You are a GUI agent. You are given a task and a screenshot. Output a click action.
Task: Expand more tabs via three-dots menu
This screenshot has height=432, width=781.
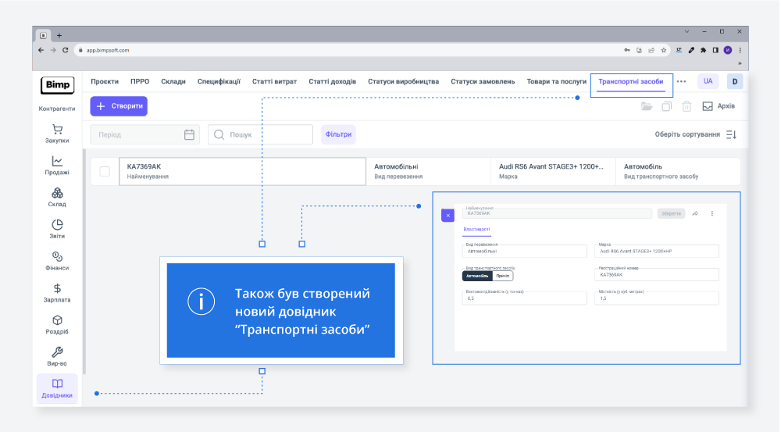pyautogui.click(x=681, y=81)
